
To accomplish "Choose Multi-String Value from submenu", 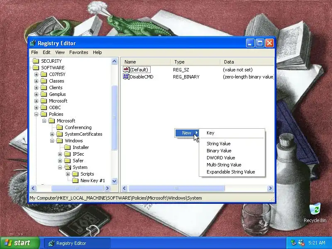I will tap(232, 165).
